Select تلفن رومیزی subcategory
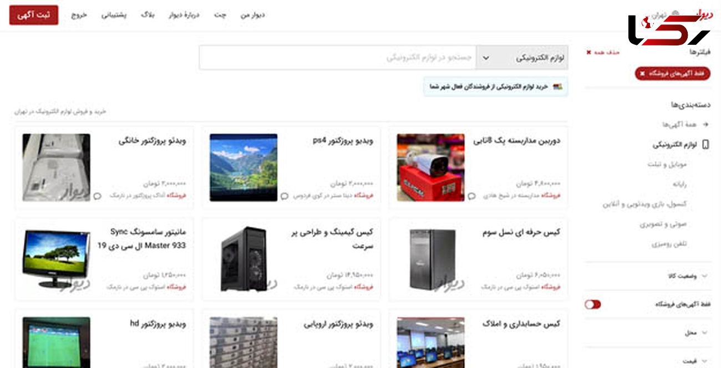Screen dimensions: 721x368 669,244
